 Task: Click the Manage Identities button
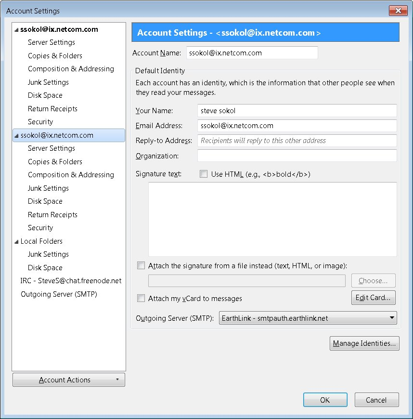364,343
